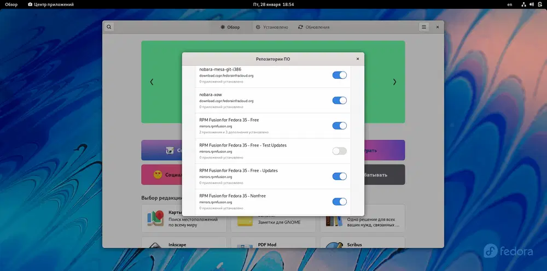Click 'Поиск местоположений по всему миру' description
547x271 pixels.
(193, 222)
